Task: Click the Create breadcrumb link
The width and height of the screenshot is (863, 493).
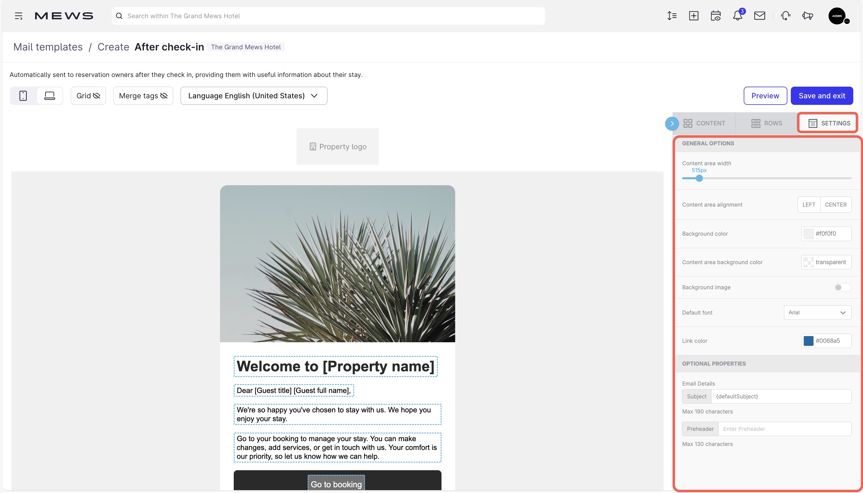Action: pos(113,47)
